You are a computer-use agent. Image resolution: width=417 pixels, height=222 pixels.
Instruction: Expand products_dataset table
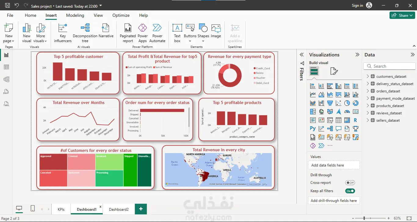(368, 106)
